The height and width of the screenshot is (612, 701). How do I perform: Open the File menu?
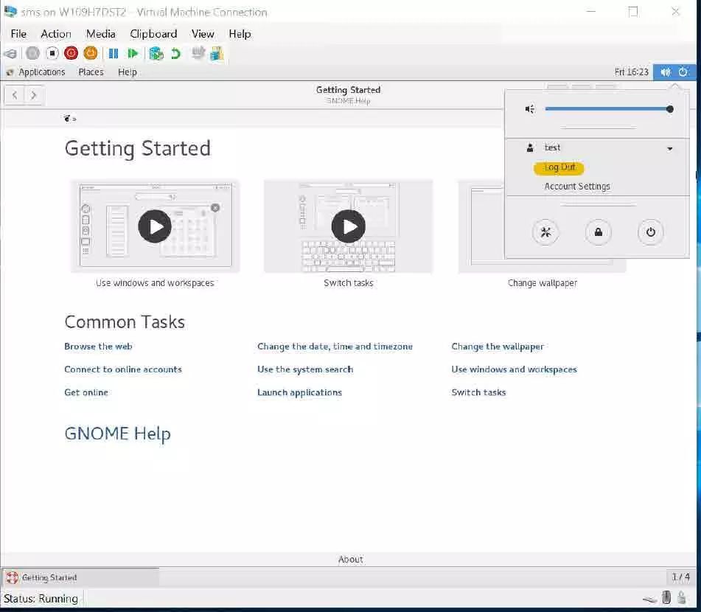pyautogui.click(x=18, y=34)
